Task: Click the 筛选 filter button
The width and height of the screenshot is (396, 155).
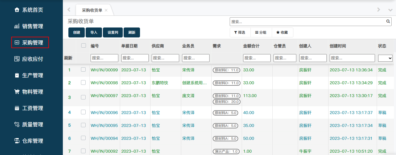Action: pyautogui.click(x=240, y=32)
